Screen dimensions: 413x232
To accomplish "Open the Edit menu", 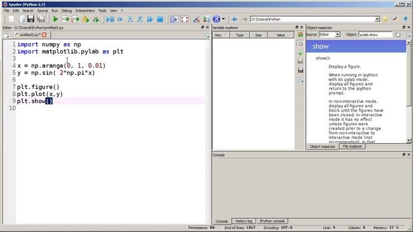I will (x=15, y=10).
